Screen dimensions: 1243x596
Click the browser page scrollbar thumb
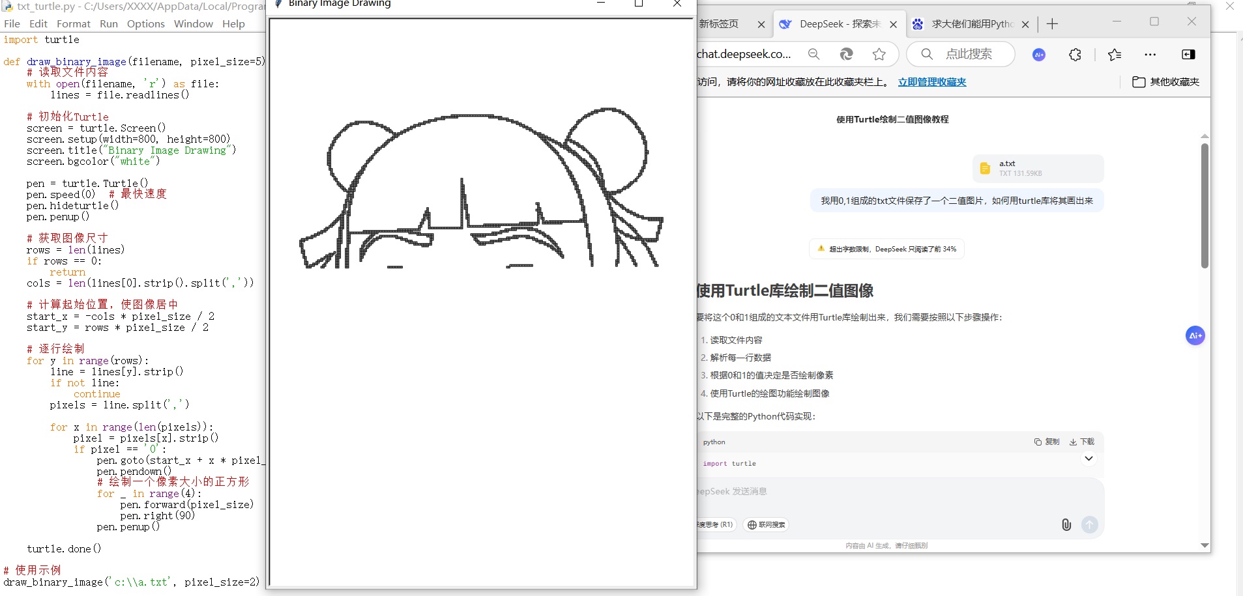1205,206
